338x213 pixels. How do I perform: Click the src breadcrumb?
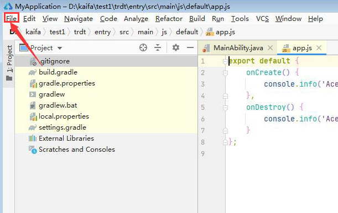(x=124, y=32)
